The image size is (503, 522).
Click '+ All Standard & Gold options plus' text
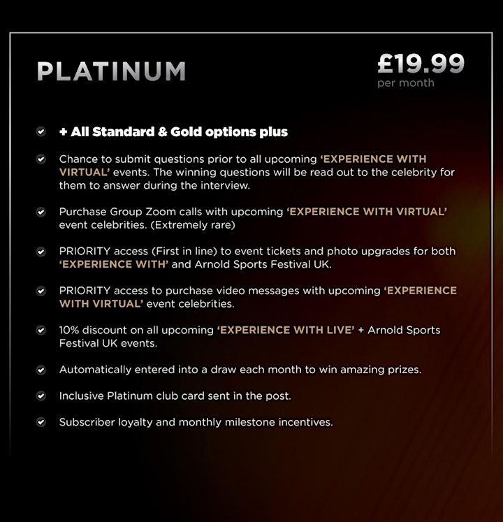[173, 132]
